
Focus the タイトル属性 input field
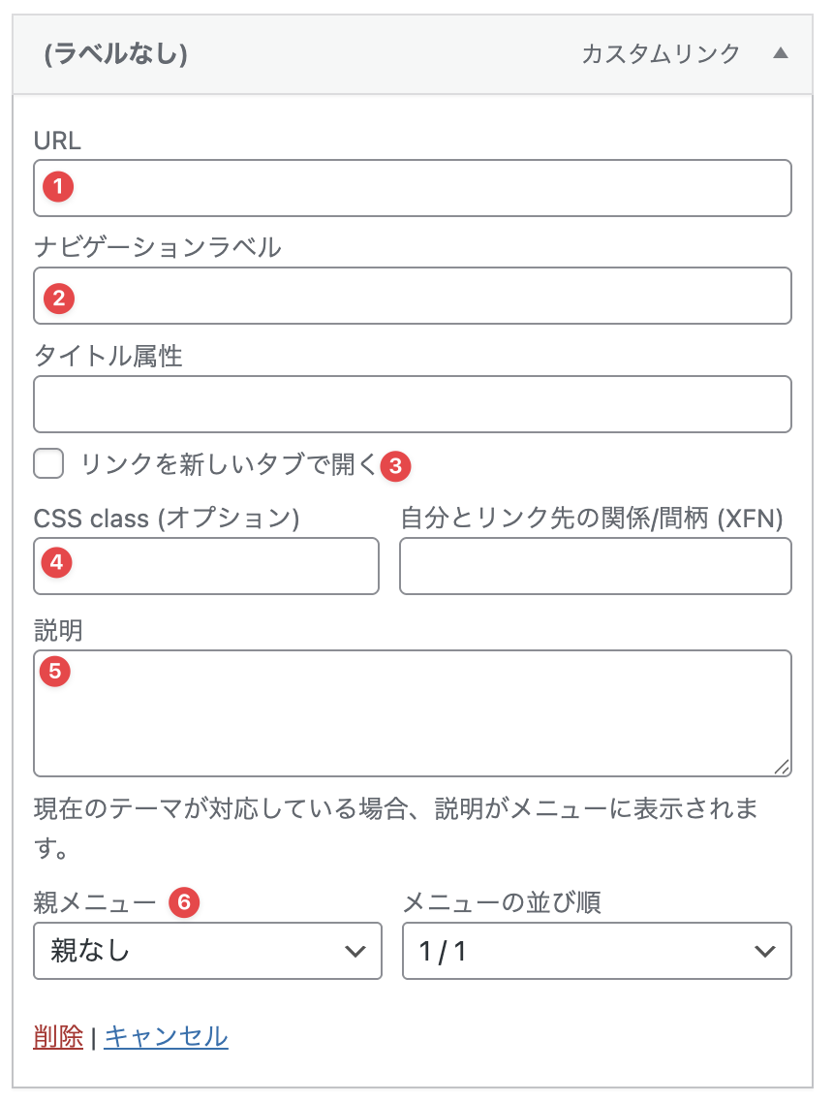pyautogui.click(x=413, y=404)
